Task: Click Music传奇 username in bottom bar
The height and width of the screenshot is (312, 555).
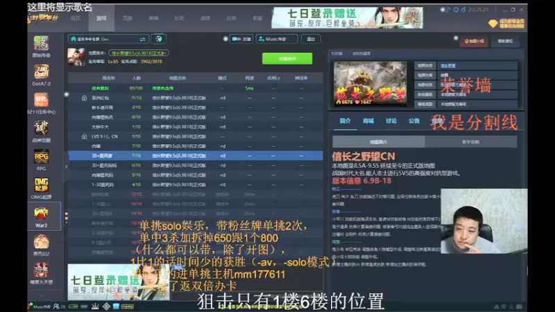Action: pos(42,306)
